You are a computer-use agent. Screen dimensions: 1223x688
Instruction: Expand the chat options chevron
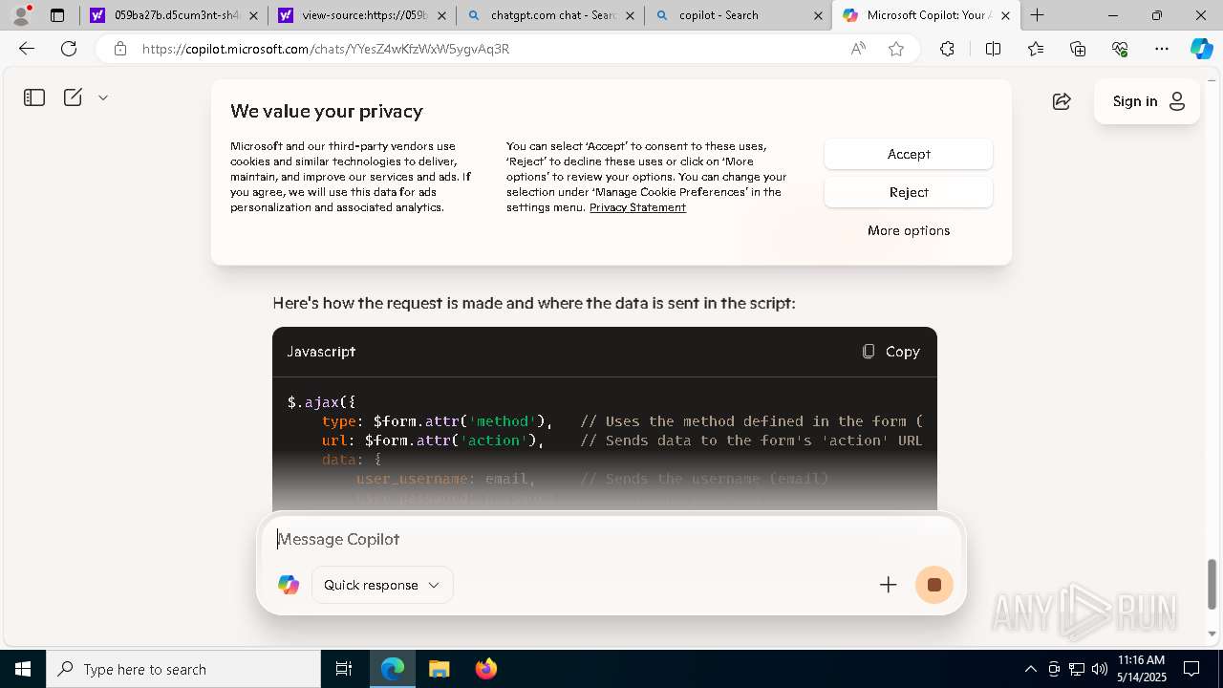pos(103,97)
